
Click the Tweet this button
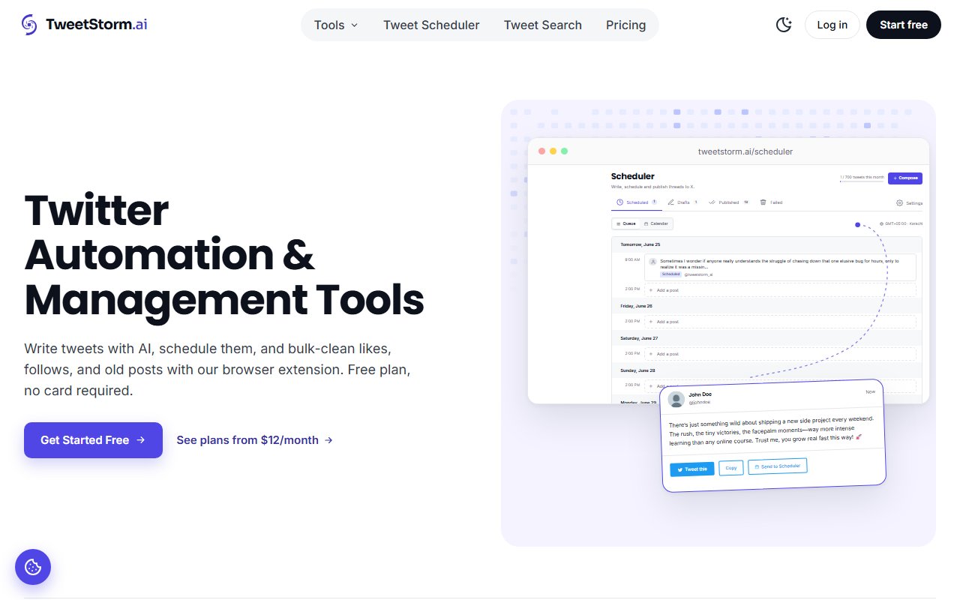[x=692, y=469]
